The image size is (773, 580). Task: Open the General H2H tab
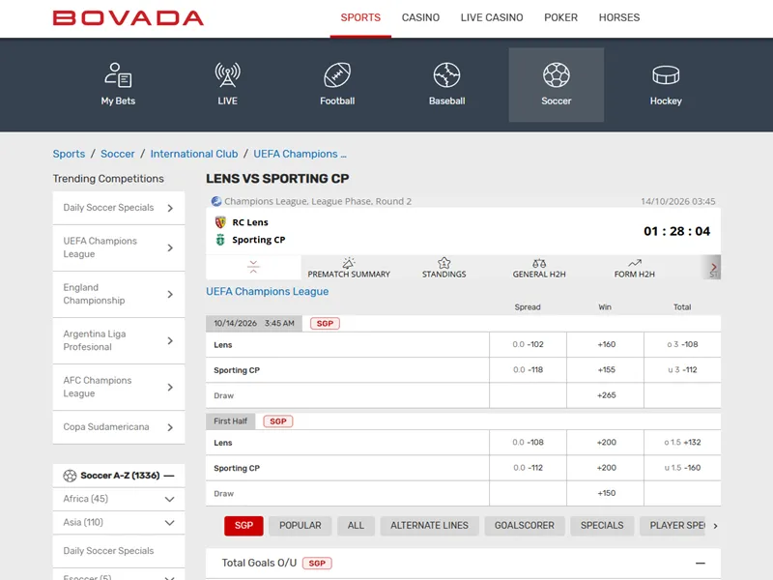point(539,268)
